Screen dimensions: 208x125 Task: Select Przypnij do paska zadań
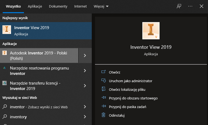pyautogui.click(x=128, y=107)
